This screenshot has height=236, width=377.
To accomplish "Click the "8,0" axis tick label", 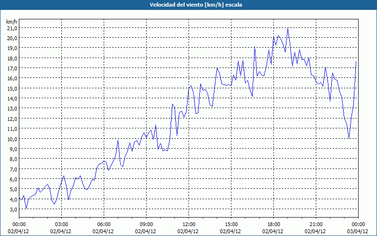I will point(13,159).
